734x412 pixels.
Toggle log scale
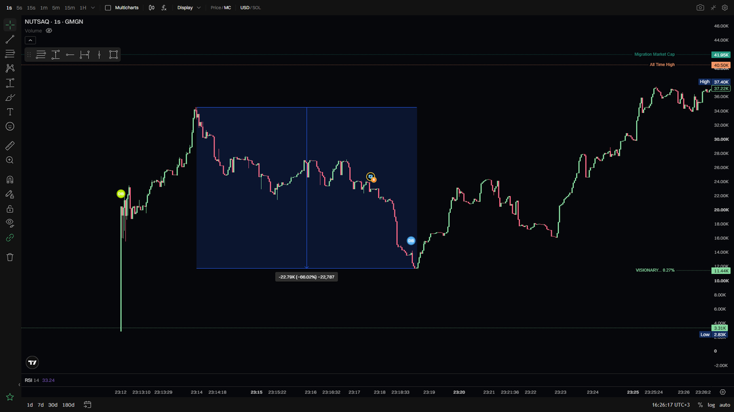coord(711,405)
